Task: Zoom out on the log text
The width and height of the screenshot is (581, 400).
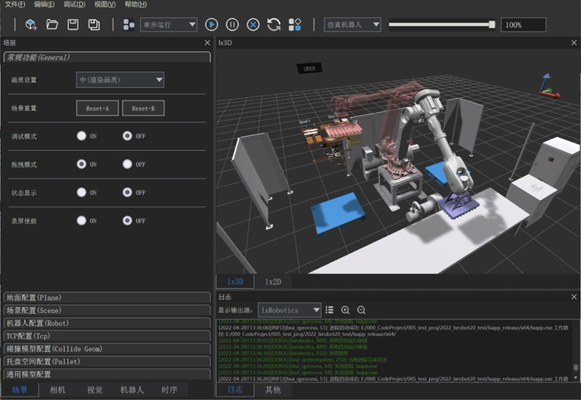Action: pyautogui.click(x=362, y=310)
